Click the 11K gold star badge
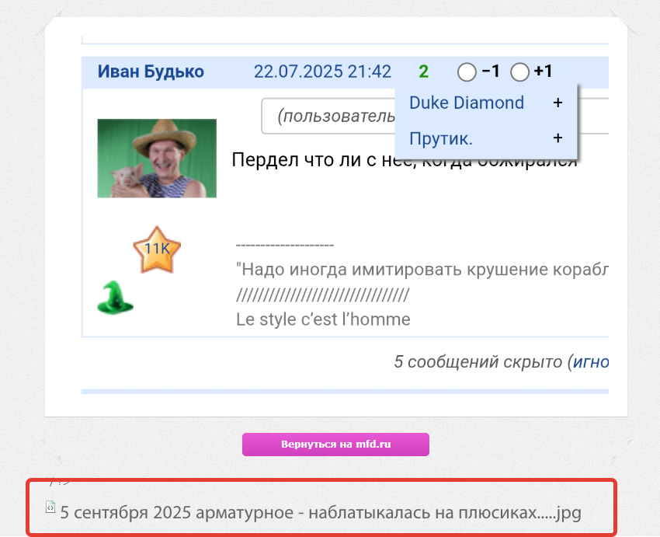Viewport: 660px width, 537px height. coord(157,249)
